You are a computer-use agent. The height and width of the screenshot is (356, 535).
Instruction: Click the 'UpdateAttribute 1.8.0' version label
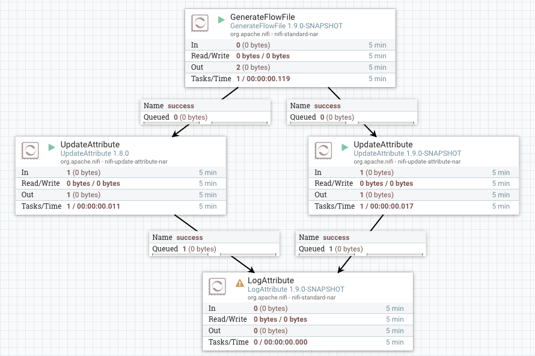[94, 153]
